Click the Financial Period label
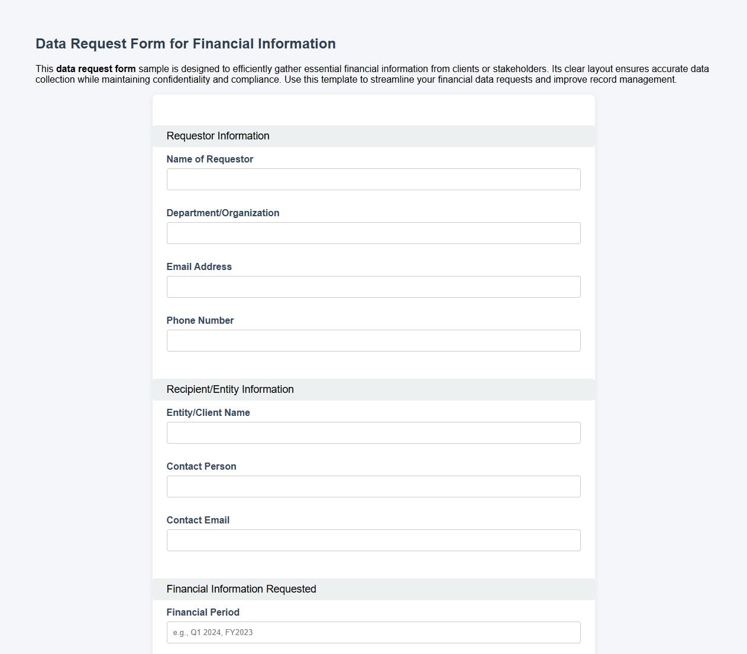Viewport: 747px width, 654px height. 203,612
